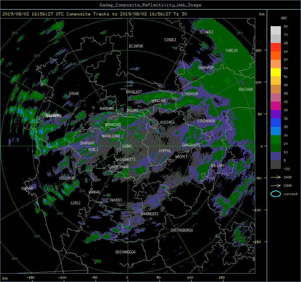Click the km unit label at top right

tap(262, 14)
